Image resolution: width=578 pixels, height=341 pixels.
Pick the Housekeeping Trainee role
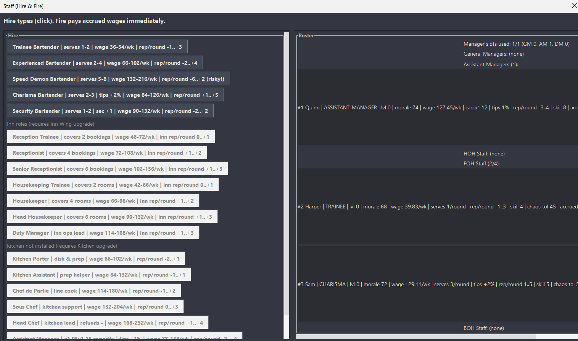113,185
